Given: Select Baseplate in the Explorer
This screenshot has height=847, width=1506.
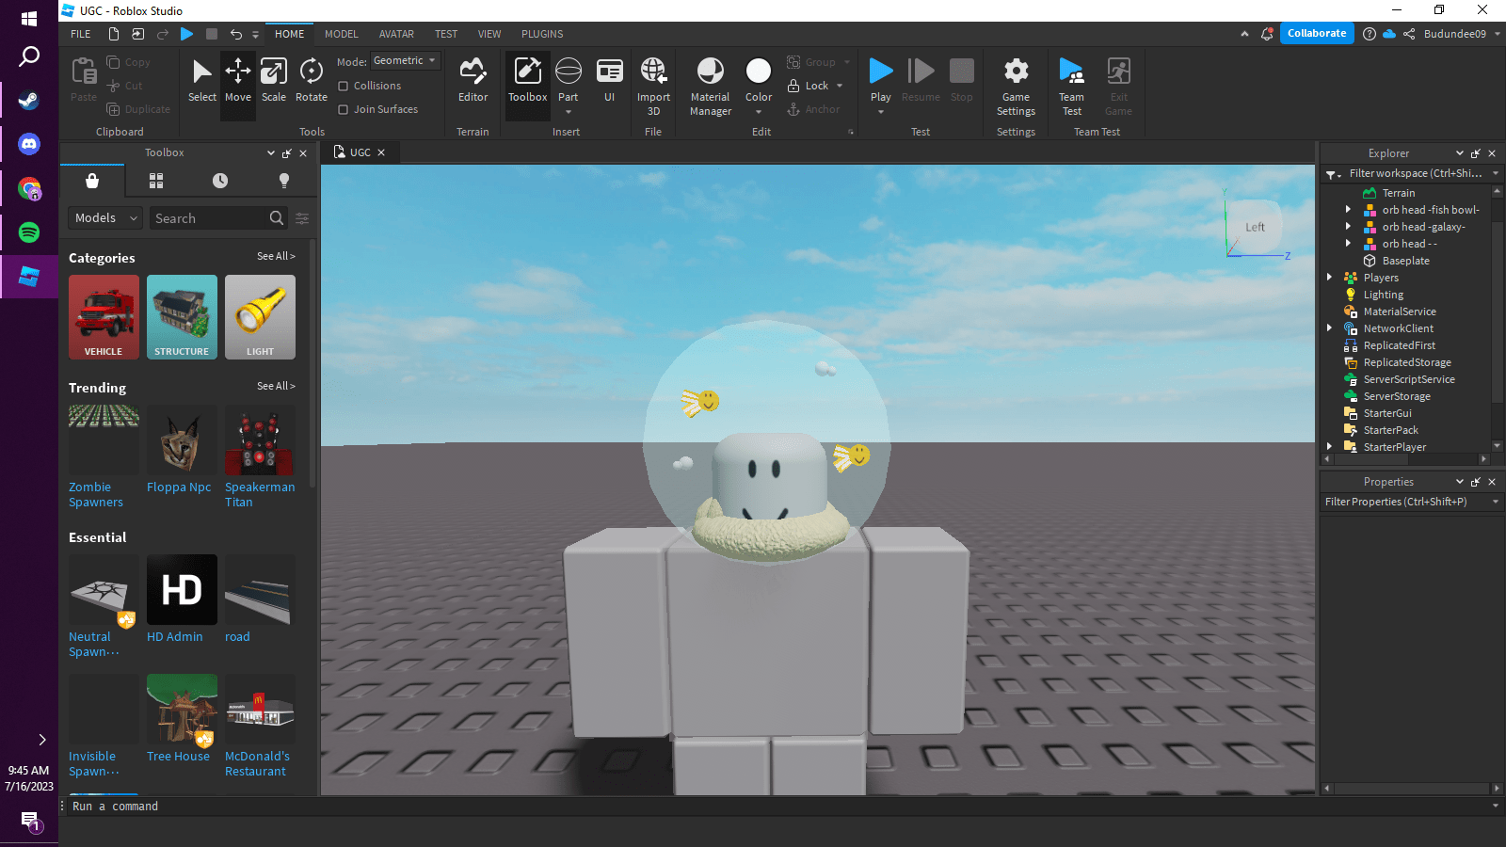Looking at the screenshot, I should (x=1405, y=261).
